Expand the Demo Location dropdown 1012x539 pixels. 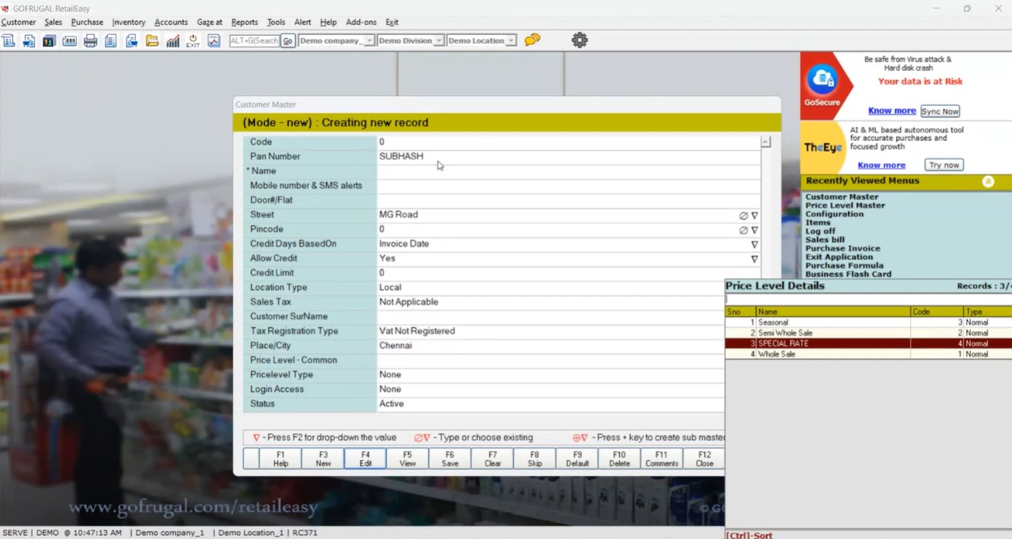click(x=511, y=41)
